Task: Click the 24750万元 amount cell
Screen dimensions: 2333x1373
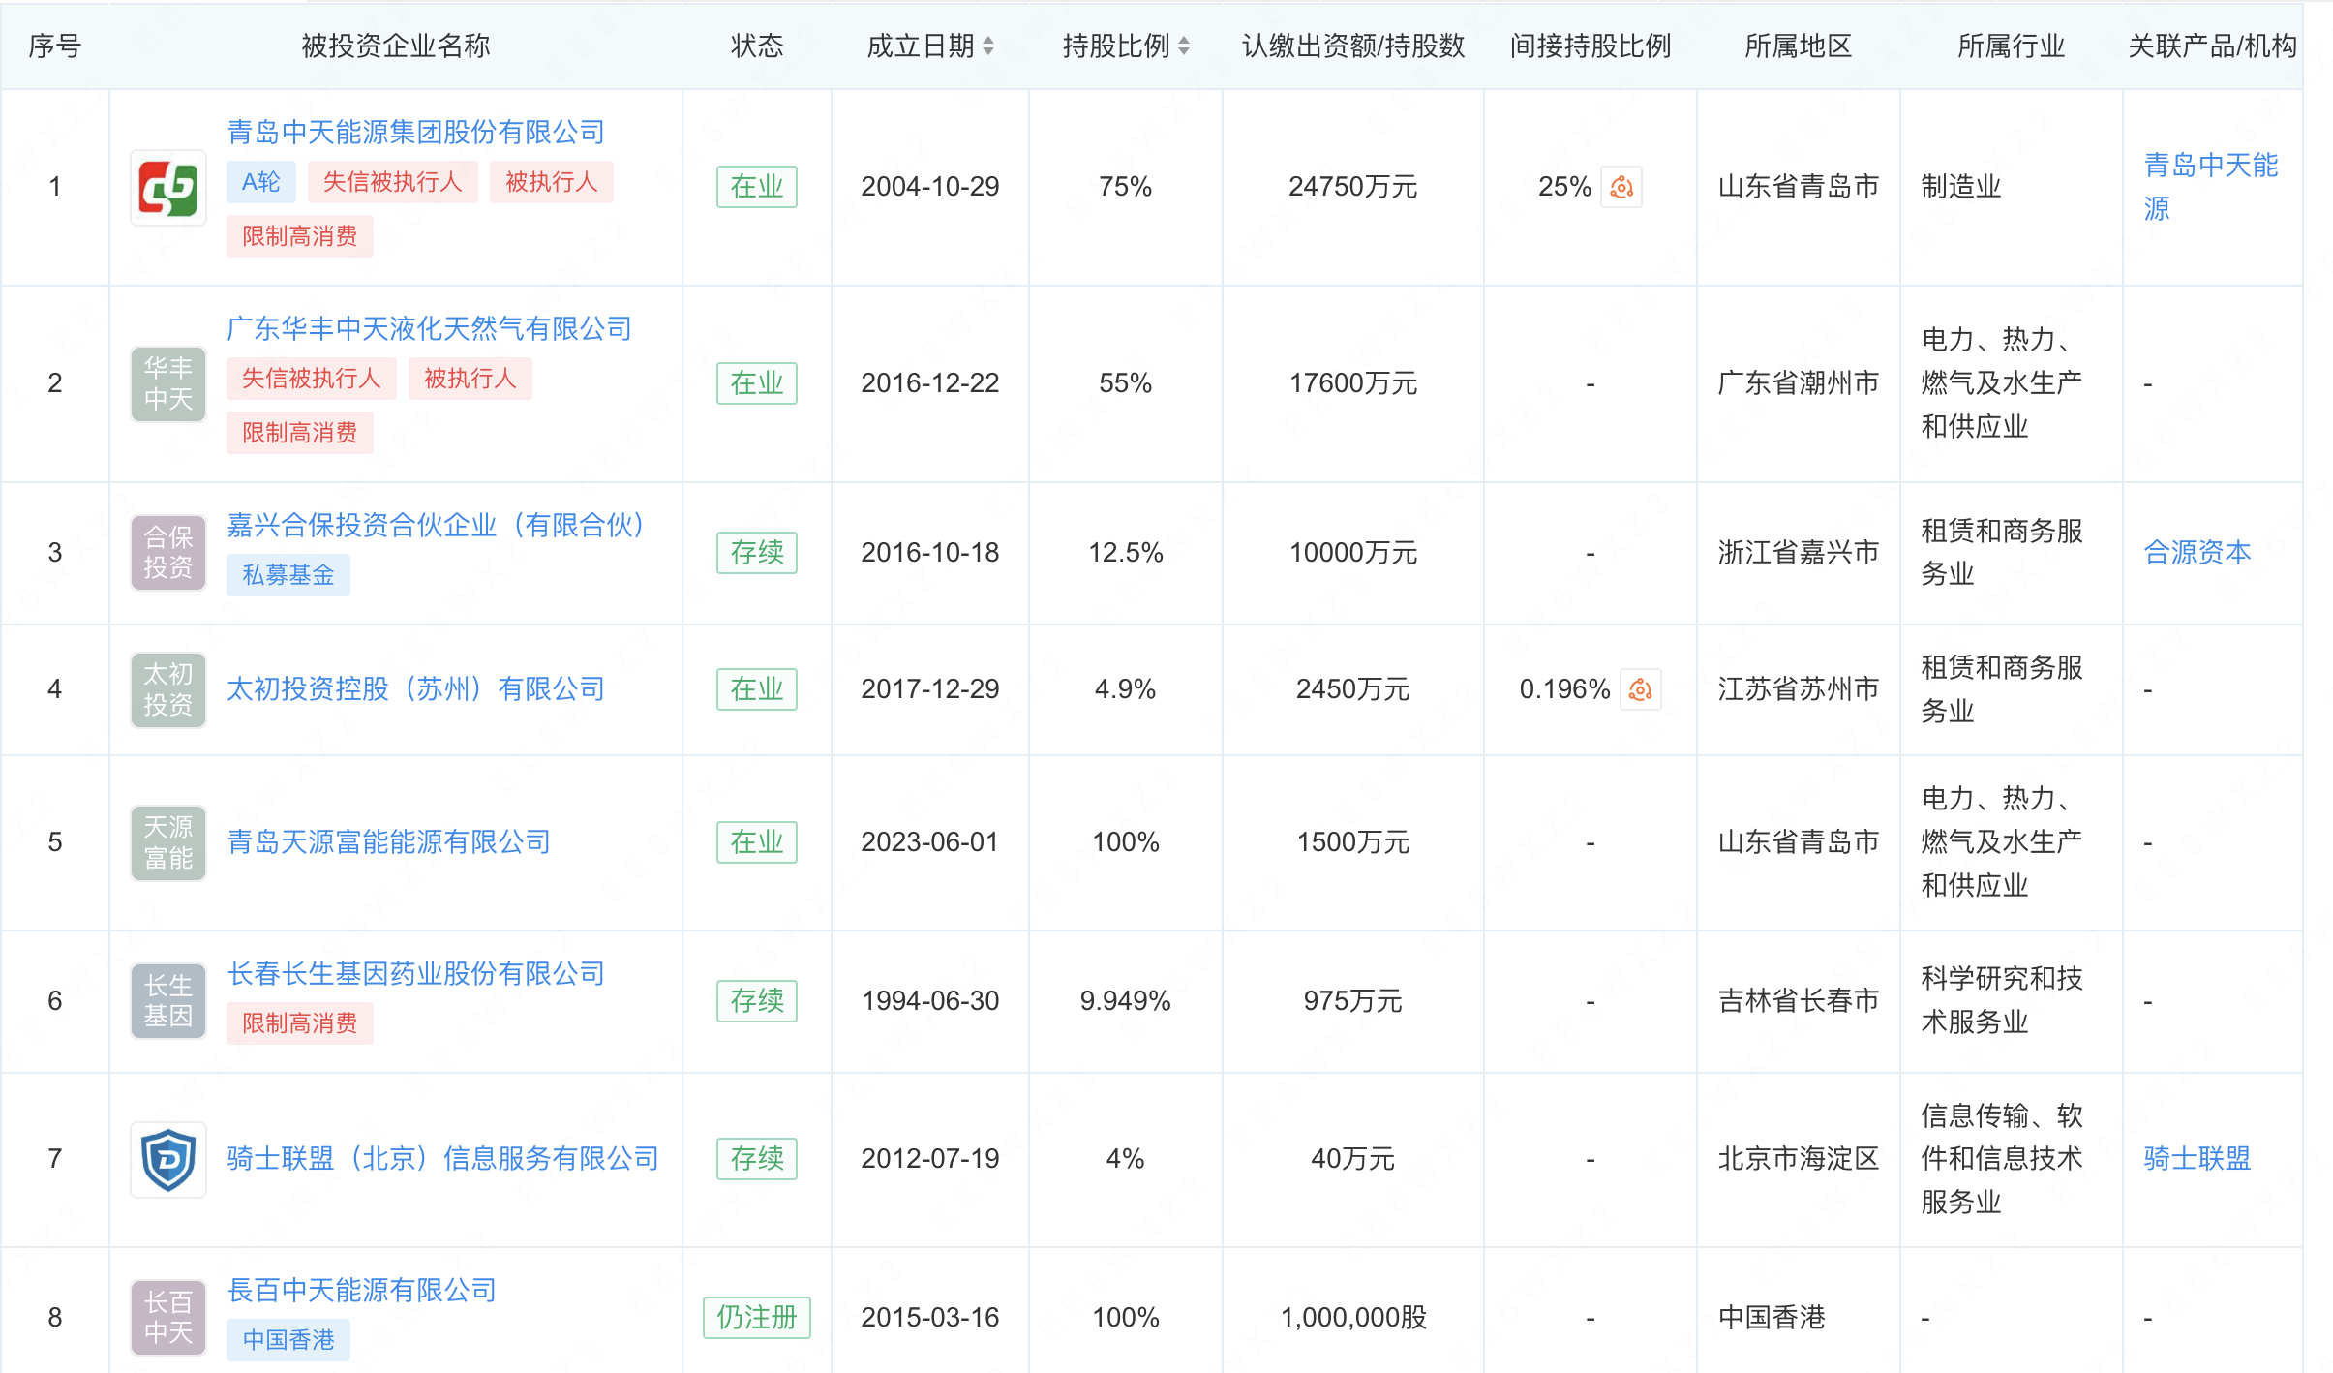Action: pos(1353,187)
